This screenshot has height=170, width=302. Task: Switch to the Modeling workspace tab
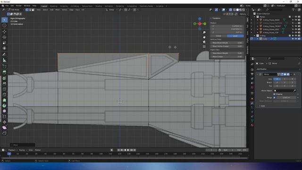pos(53,6)
